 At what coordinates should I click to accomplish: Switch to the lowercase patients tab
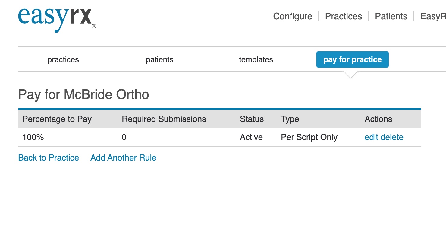[159, 60]
